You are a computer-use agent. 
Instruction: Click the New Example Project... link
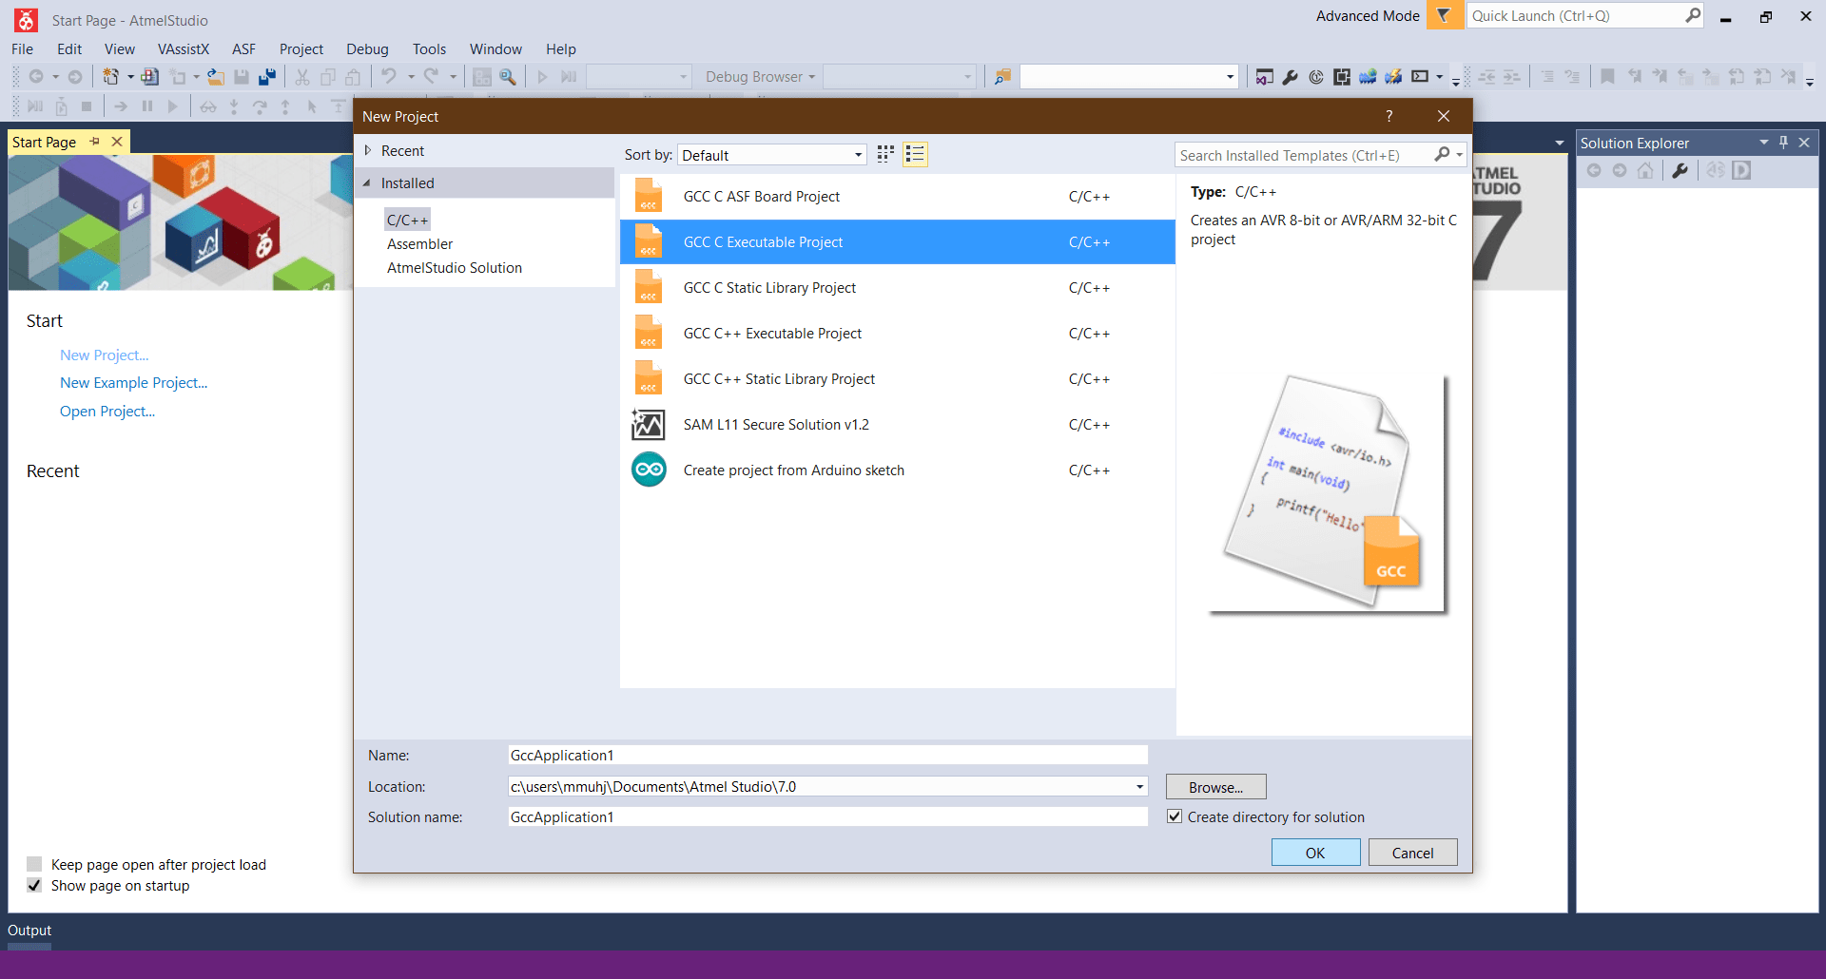click(133, 382)
